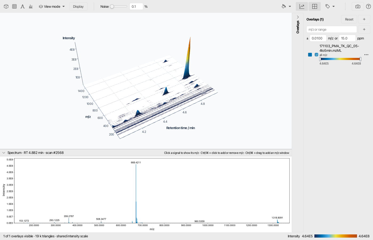Collapse the Spectrum panel chevron
This screenshot has width=373, height=240.
(4, 153)
